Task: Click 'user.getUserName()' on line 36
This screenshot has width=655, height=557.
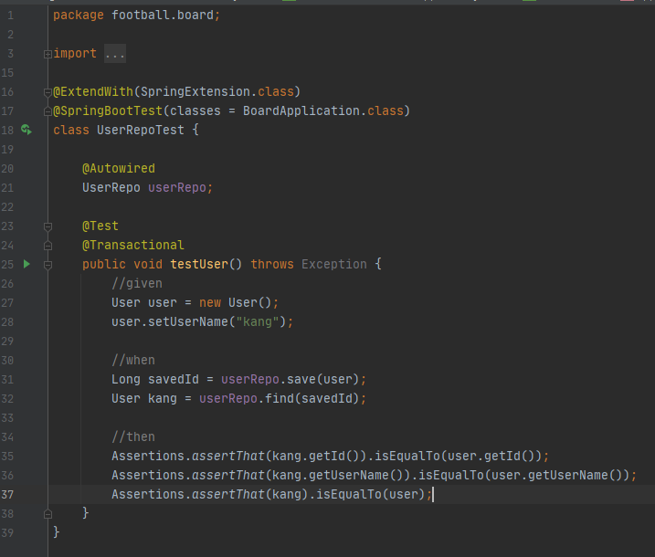Action: tap(557, 476)
